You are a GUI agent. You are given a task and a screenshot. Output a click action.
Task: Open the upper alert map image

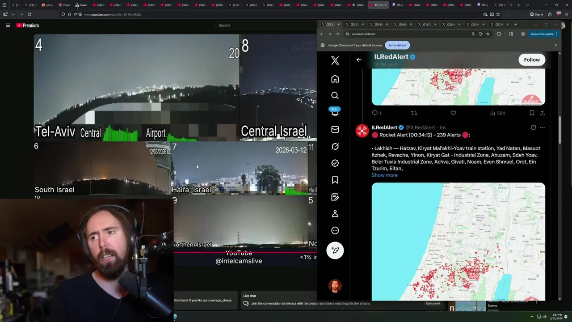[x=458, y=87]
